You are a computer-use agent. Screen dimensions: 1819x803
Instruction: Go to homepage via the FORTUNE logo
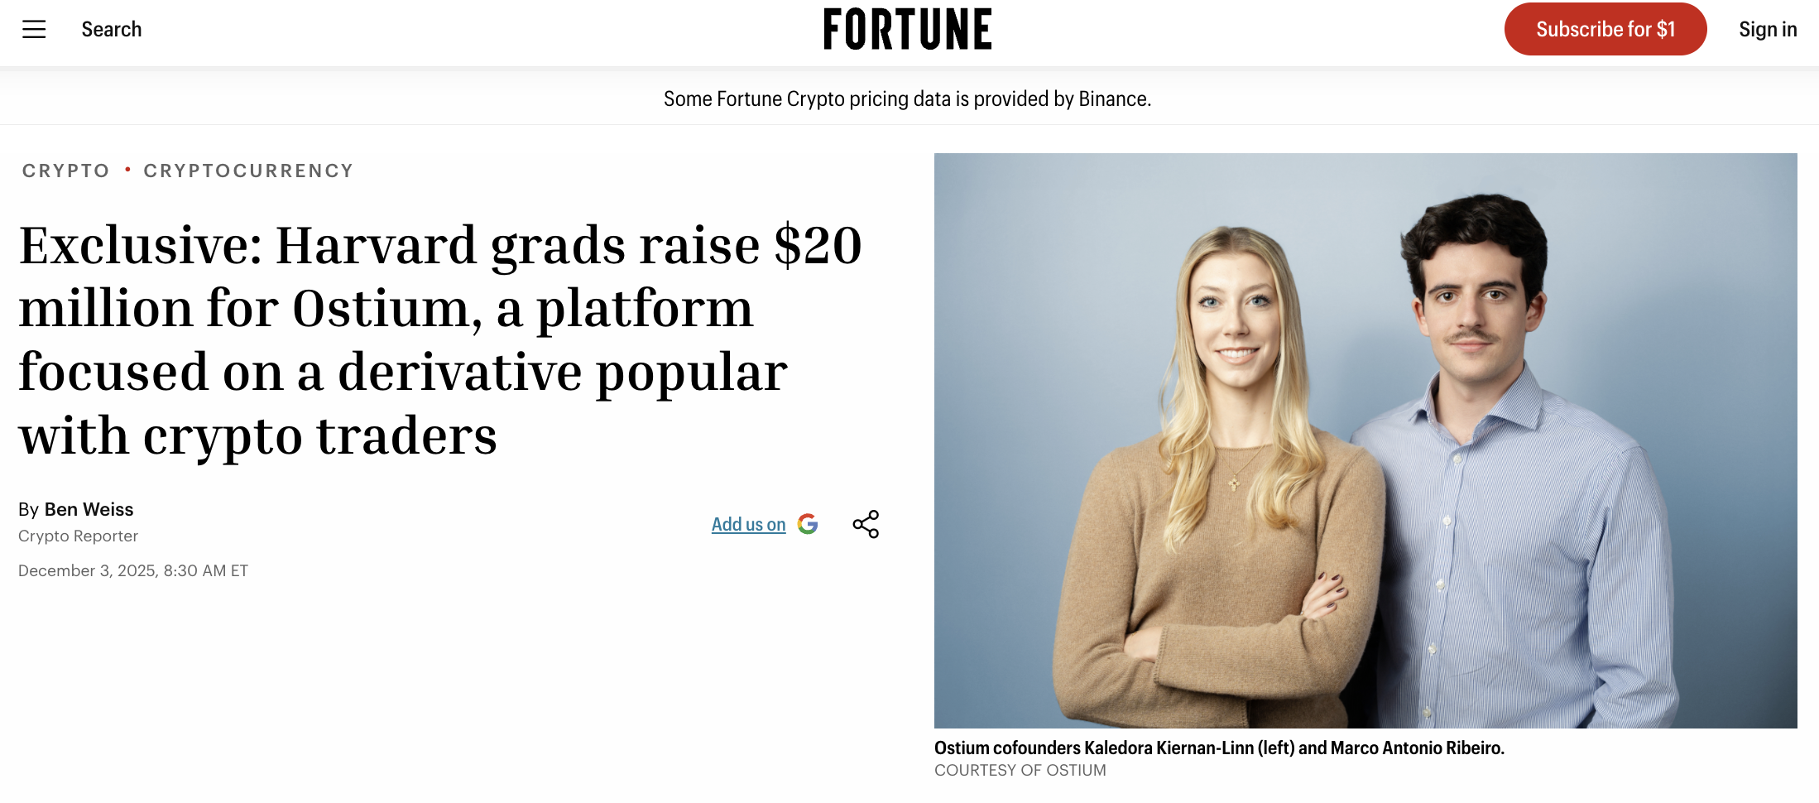[908, 30]
